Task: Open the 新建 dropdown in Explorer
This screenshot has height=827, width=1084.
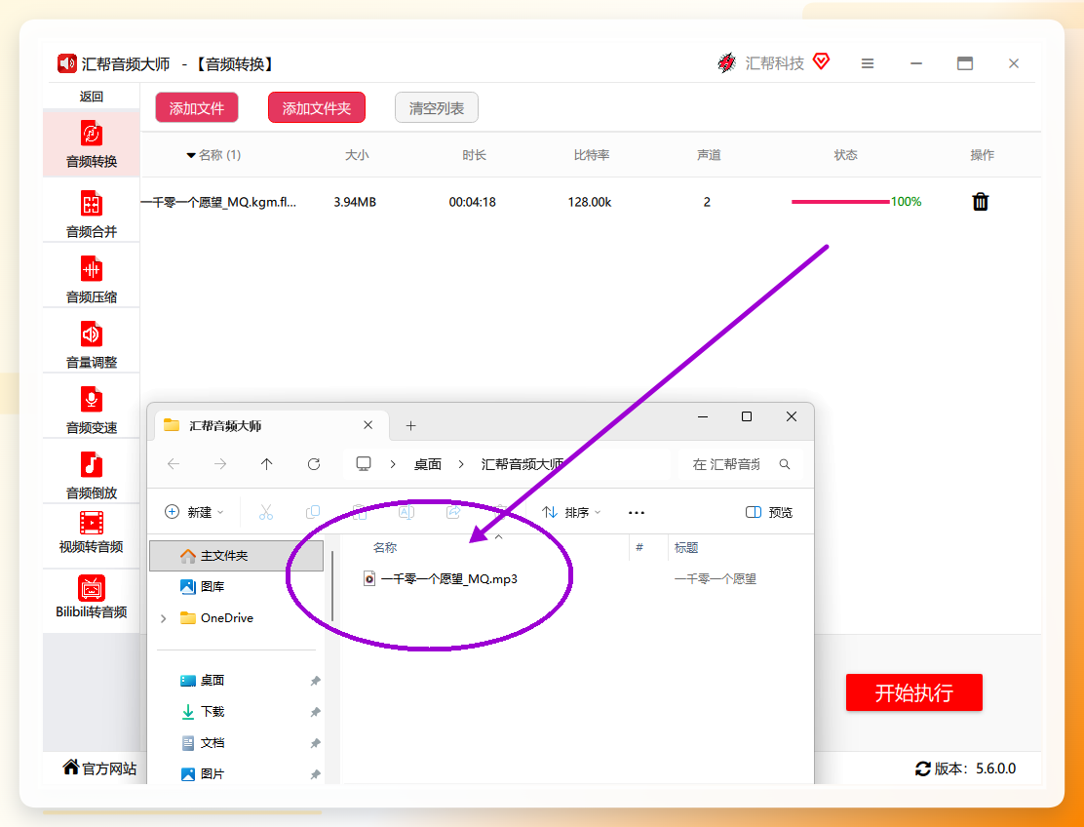Action: click(x=194, y=512)
